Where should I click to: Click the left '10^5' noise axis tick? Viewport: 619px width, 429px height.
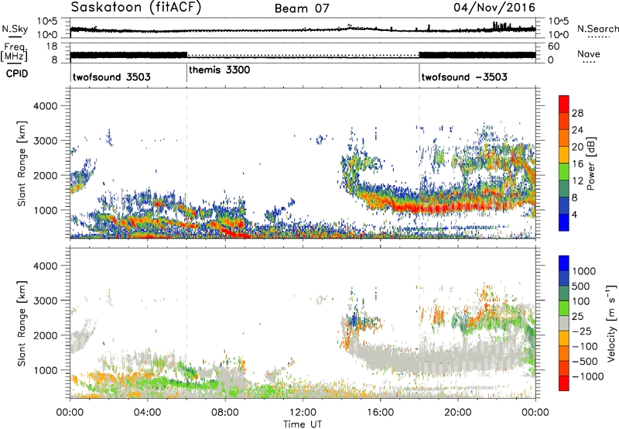48,22
